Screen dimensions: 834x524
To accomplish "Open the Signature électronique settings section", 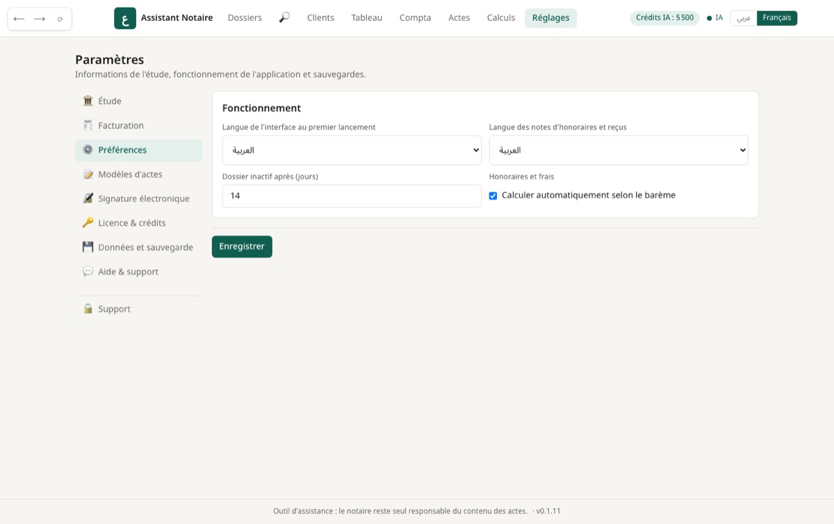I will click(138, 198).
